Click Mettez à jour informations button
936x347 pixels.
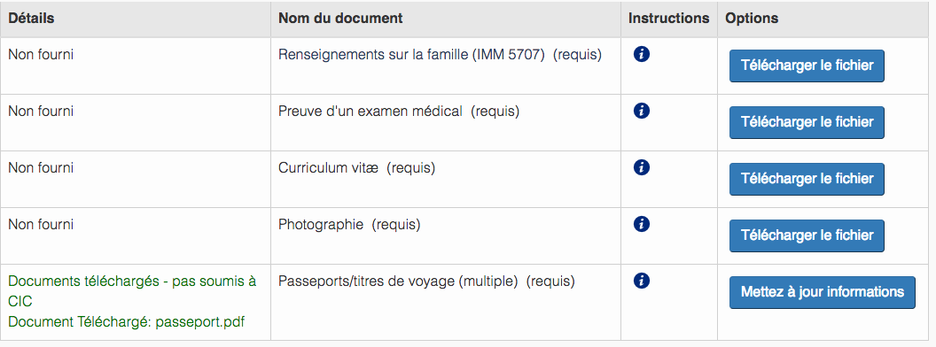click(822, 292)
